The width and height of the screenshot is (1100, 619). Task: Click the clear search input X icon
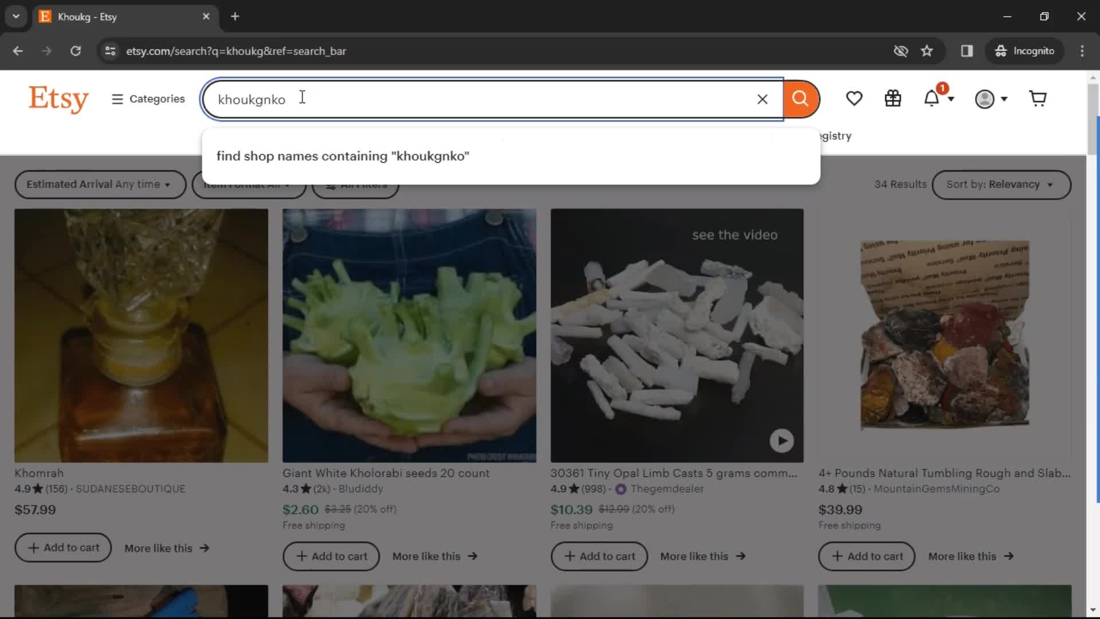pyautogui.click(x=761, y=99)
